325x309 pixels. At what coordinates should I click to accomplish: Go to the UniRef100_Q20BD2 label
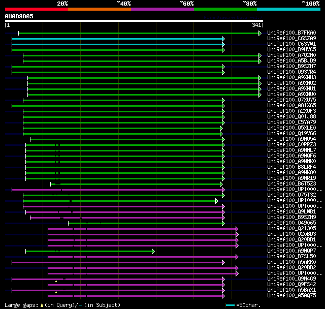[x=291, y=268]
